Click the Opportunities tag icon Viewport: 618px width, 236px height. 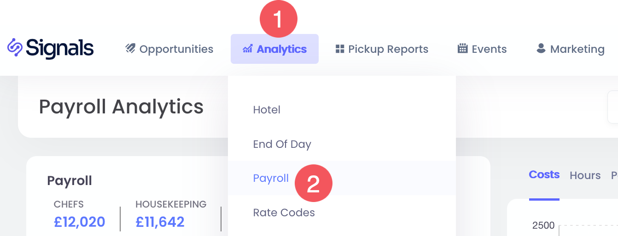pyautogui.click(x=130, y=49)
